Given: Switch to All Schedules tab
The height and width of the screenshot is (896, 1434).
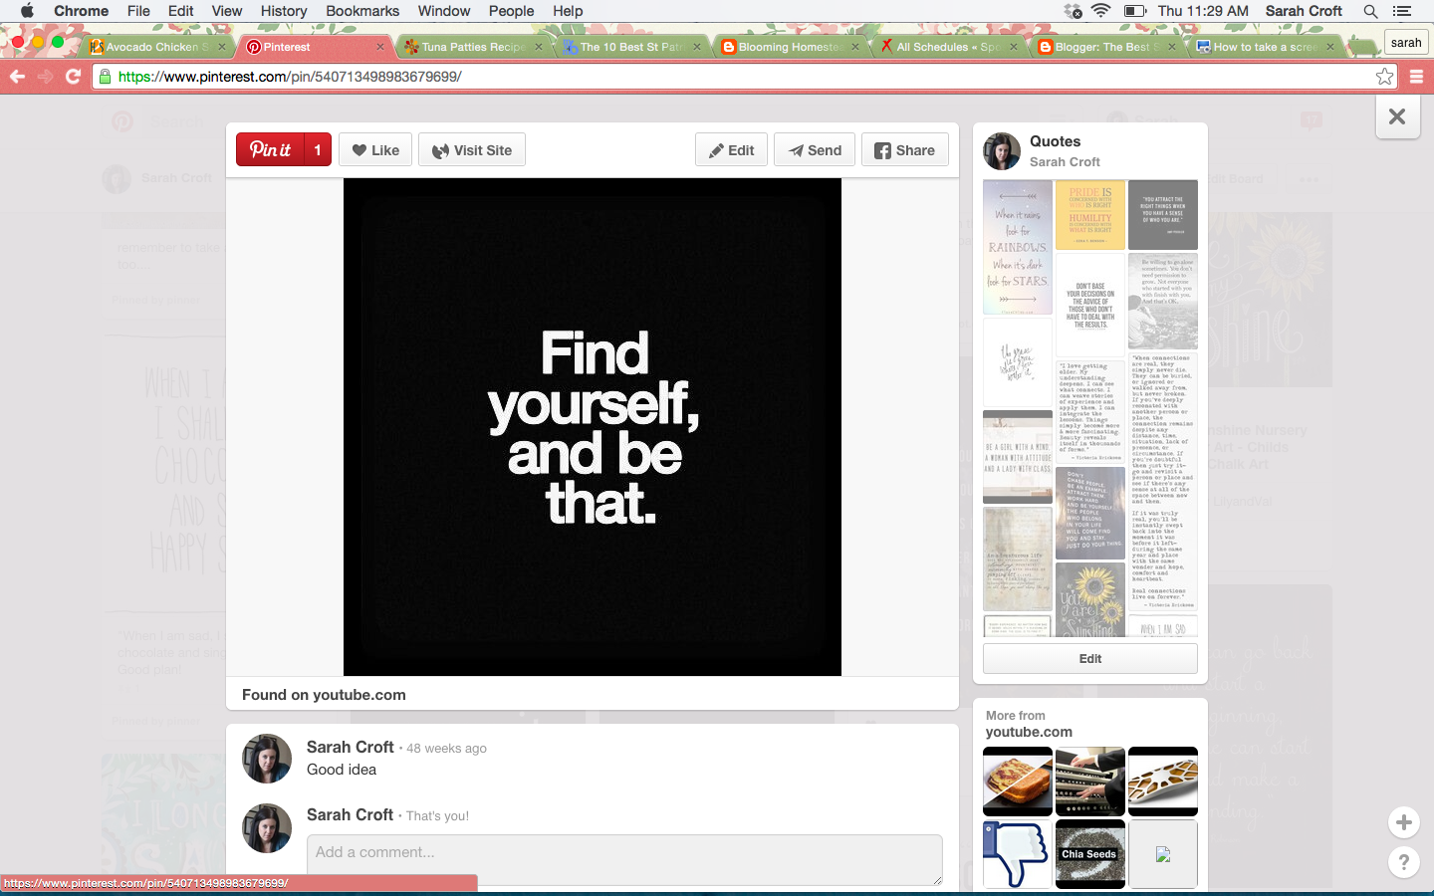Looking at the screenshot, I should click(x=947, y=47).
